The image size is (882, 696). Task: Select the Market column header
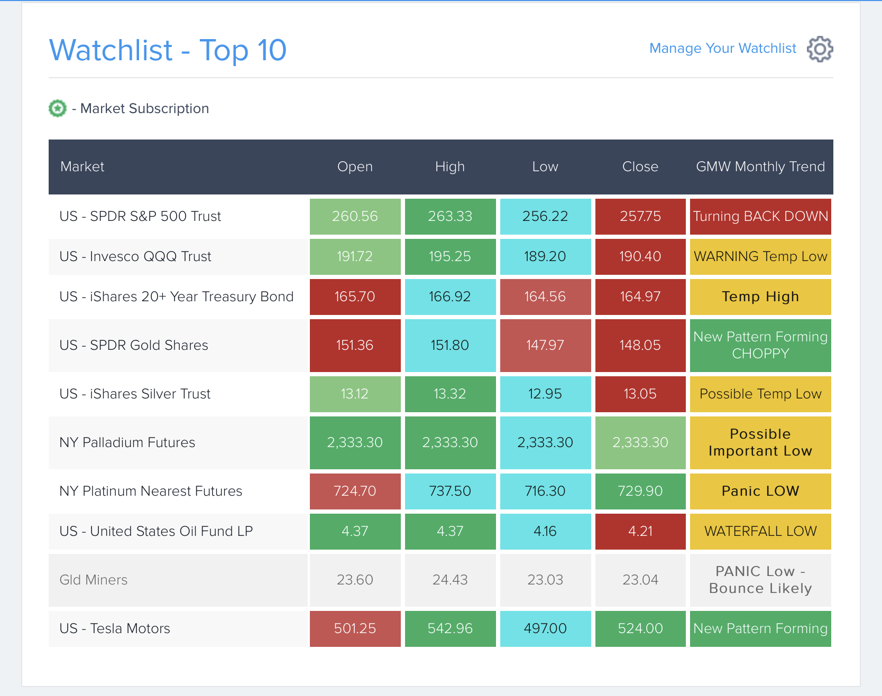point(82,166)
